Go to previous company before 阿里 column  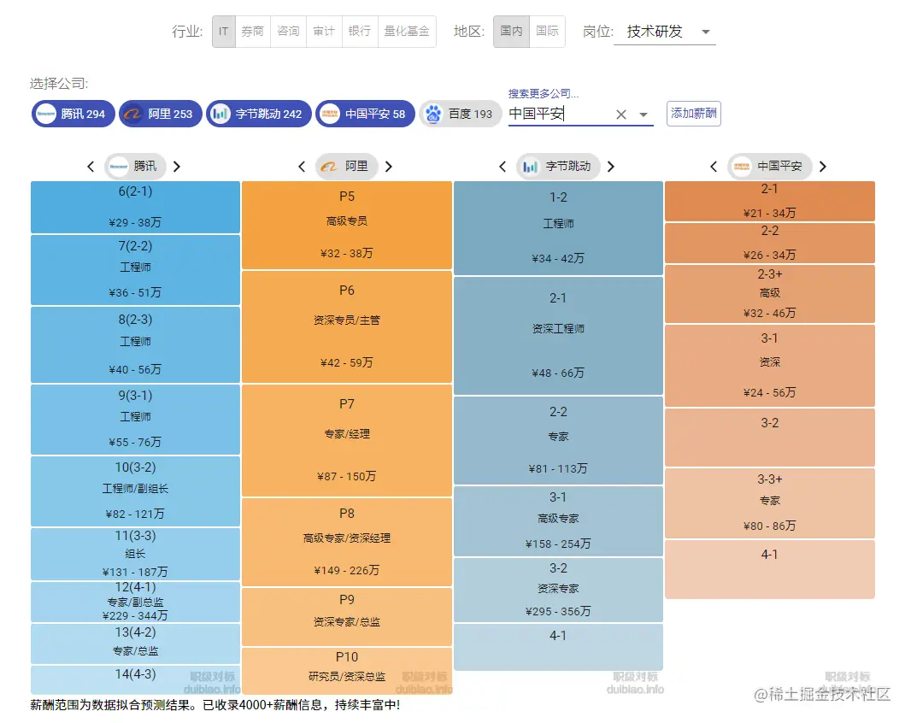(302, 167)
